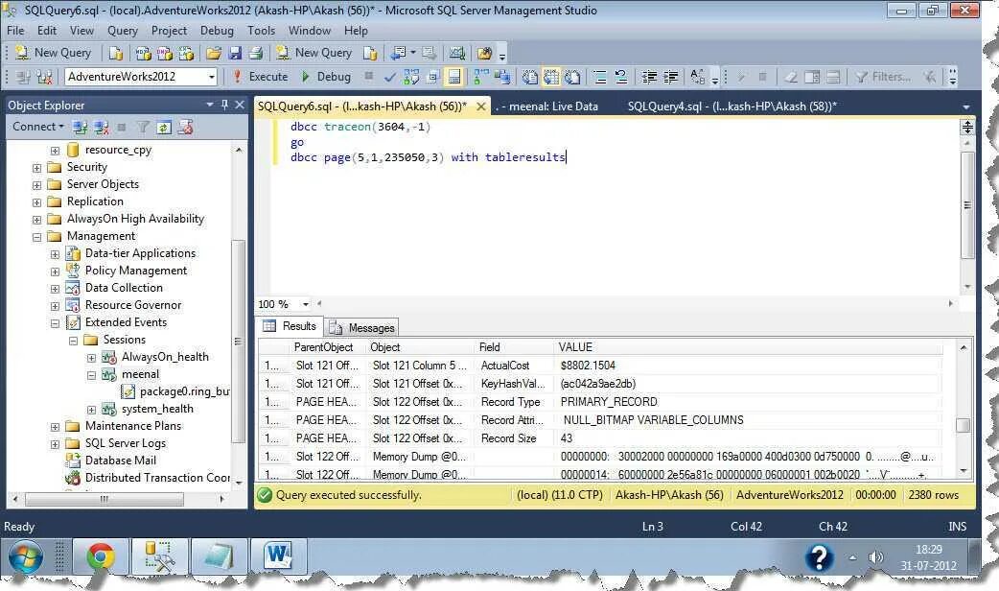Click the Increase Indent icon
Image resolution: width=999 pixels, height=591 pixels.
[x=670, y=77]
